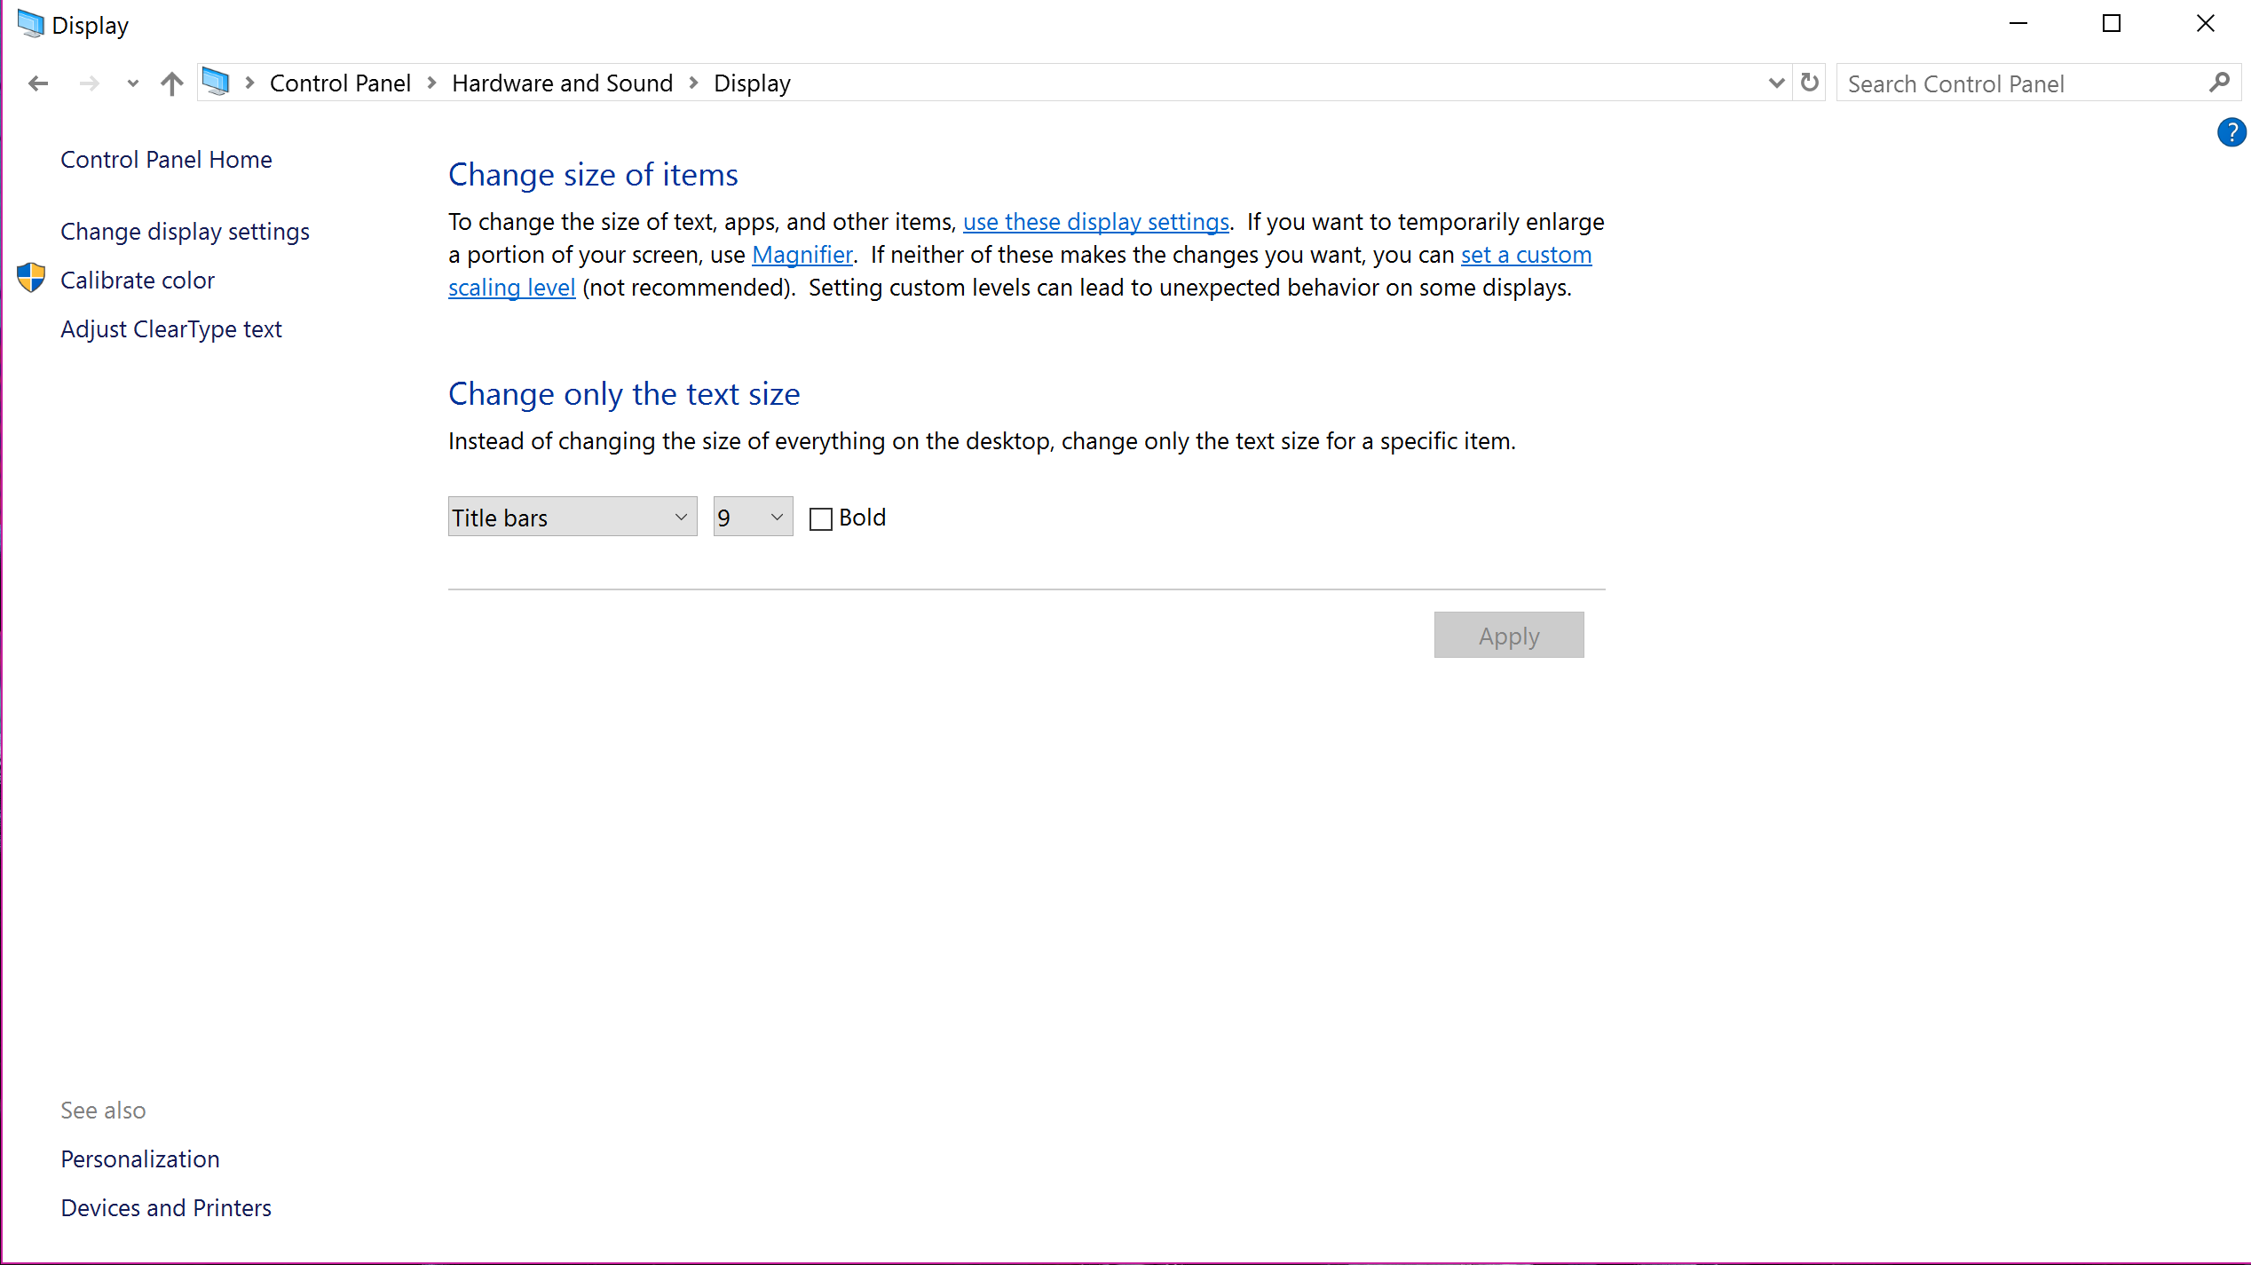Open the font size 9 dropdown
This screenshot has height=1265, width=2251.
coord(753,517)
